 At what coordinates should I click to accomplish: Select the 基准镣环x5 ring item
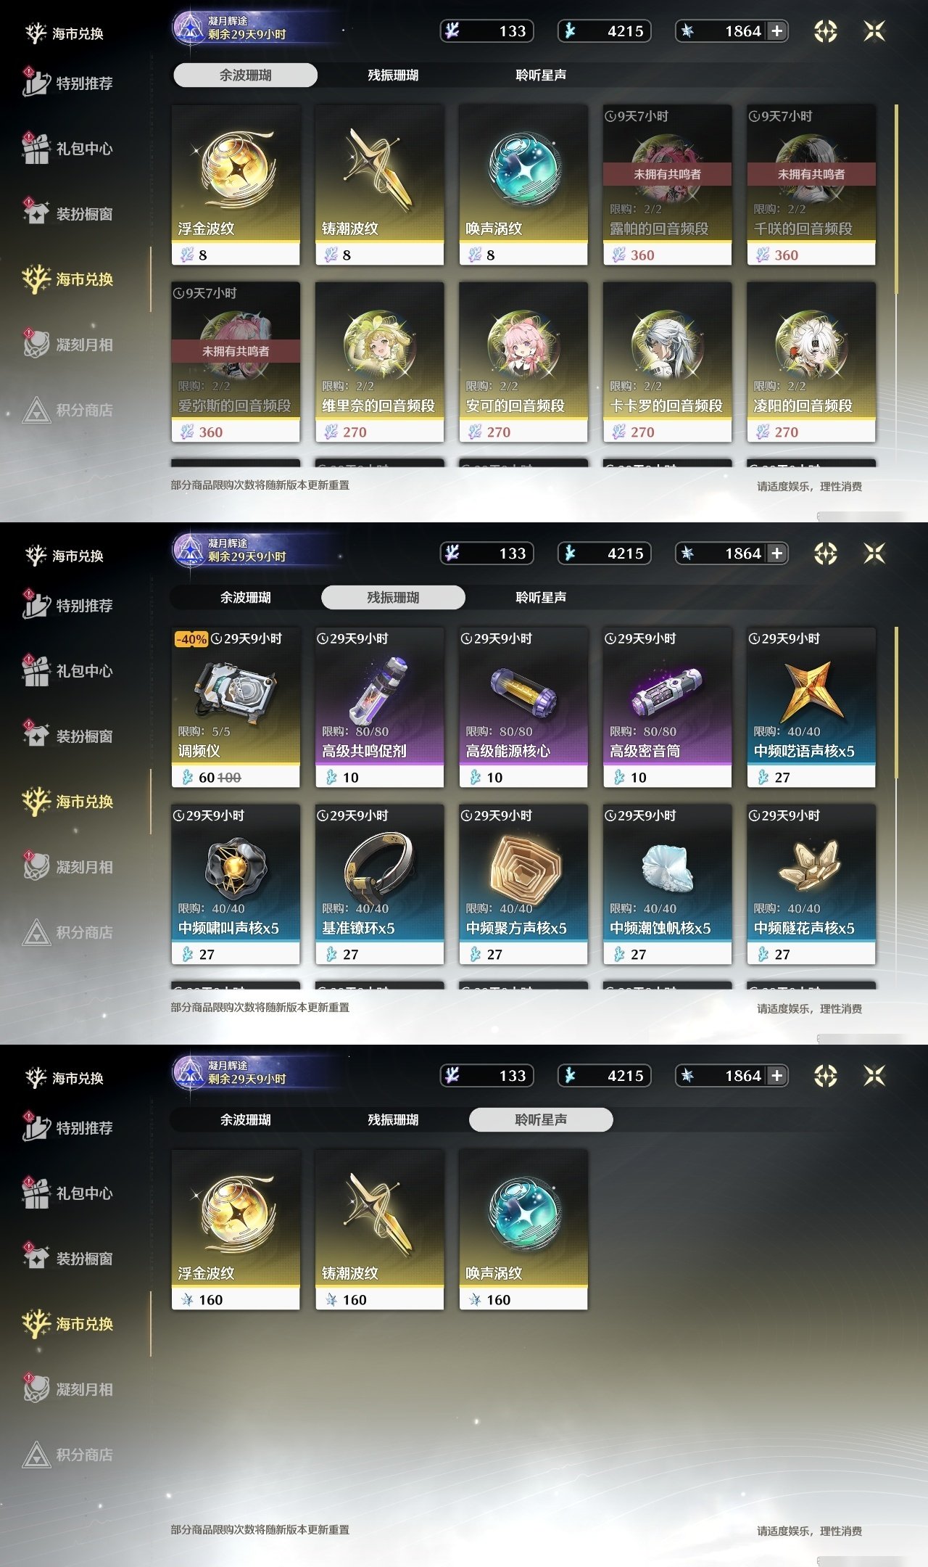379,884
